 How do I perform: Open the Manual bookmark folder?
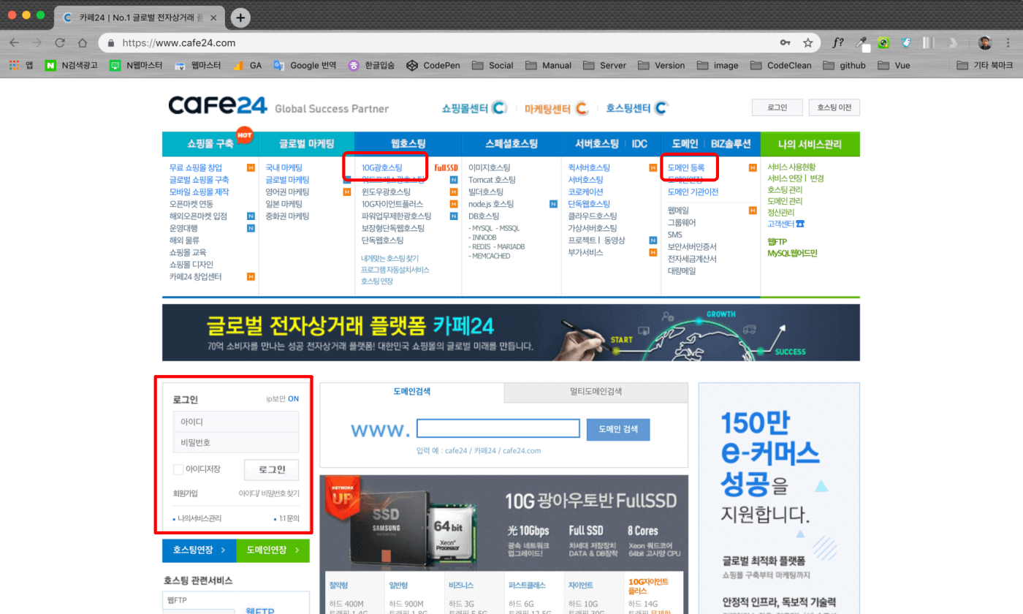pos(549,65)
